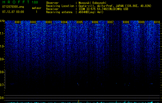Select the filename 0712070300.png
Screen dimensions: 162x103
pyautogui.click(x=13, y=7)
